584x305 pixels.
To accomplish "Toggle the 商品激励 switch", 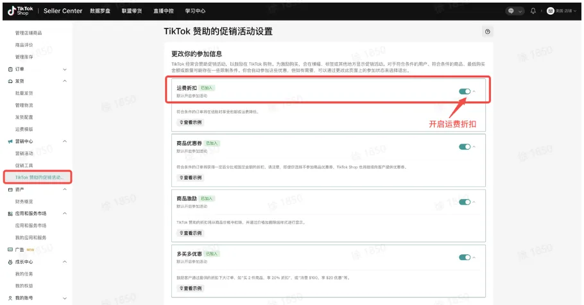I will (x=465, y=202).
